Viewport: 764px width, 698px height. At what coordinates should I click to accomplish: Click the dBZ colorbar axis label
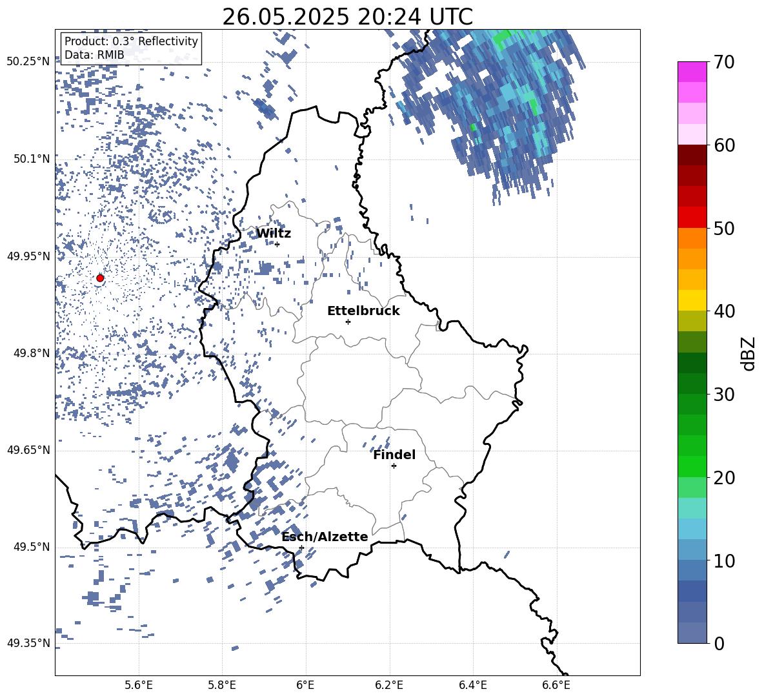(749, 353)
